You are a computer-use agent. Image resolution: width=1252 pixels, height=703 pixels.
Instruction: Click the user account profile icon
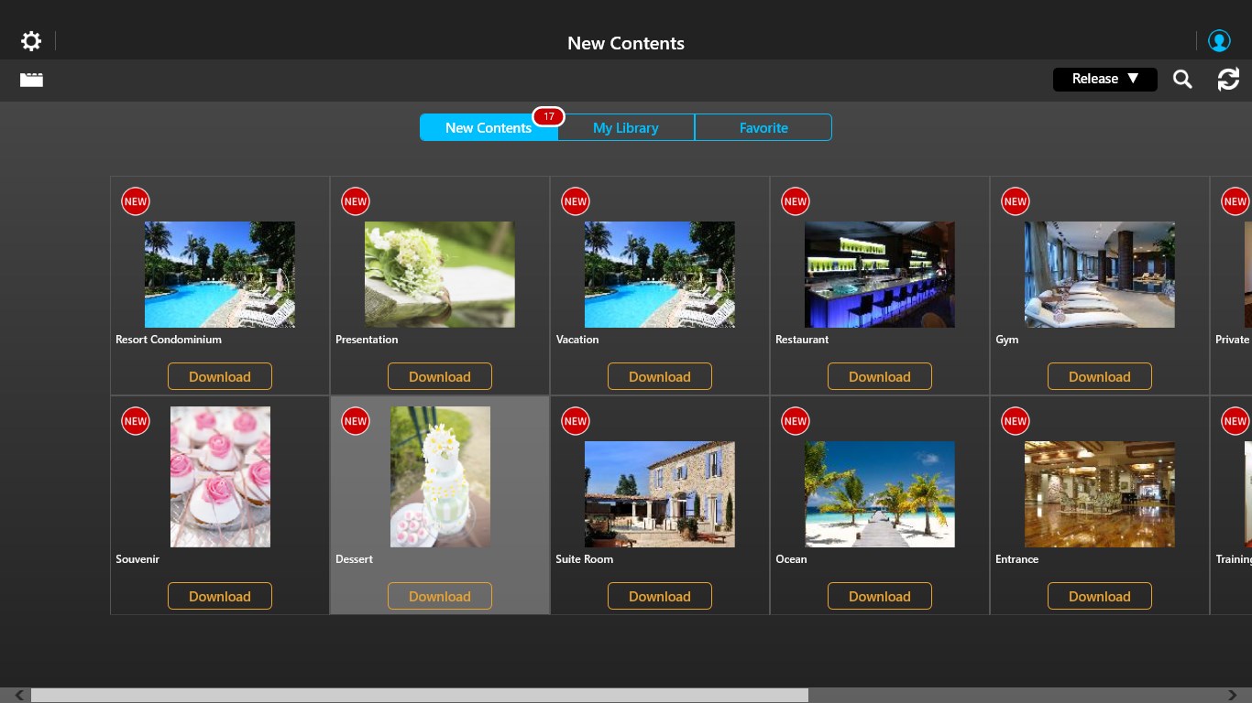pyautogui.click(x=1219, y=41)
